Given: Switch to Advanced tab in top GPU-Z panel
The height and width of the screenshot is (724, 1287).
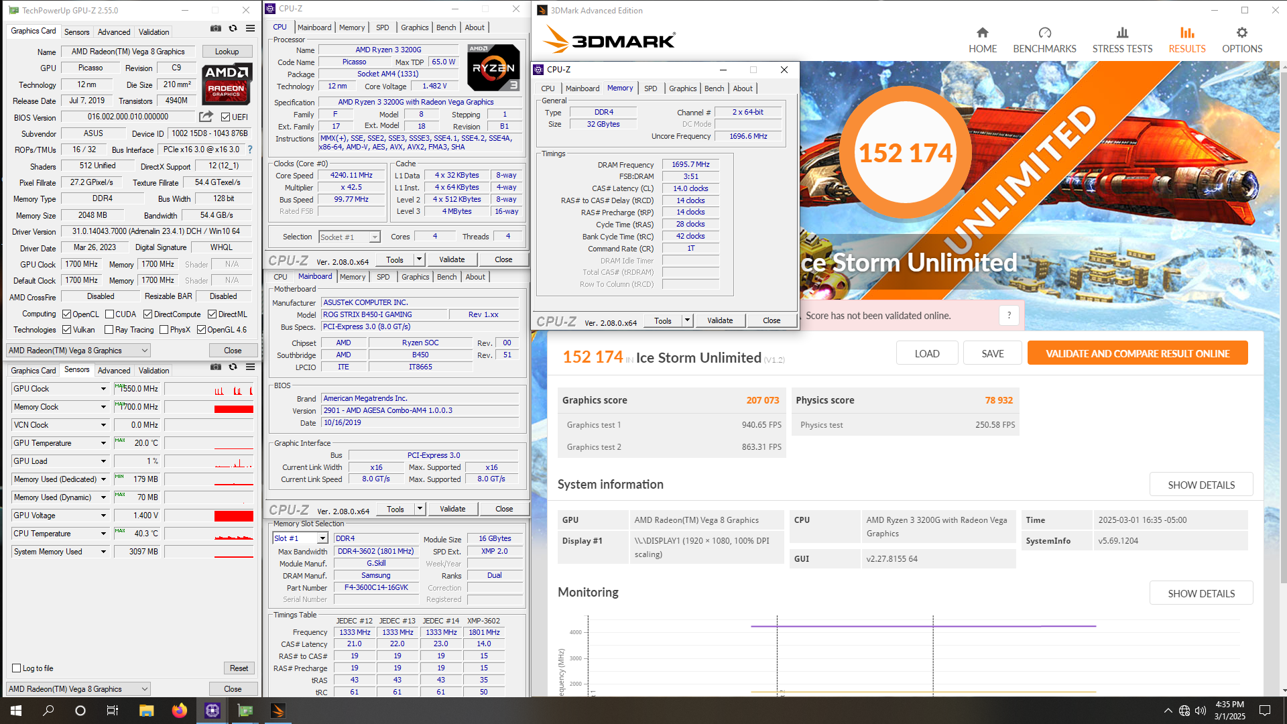Looking at the screenshot, I should coord(114,32).
